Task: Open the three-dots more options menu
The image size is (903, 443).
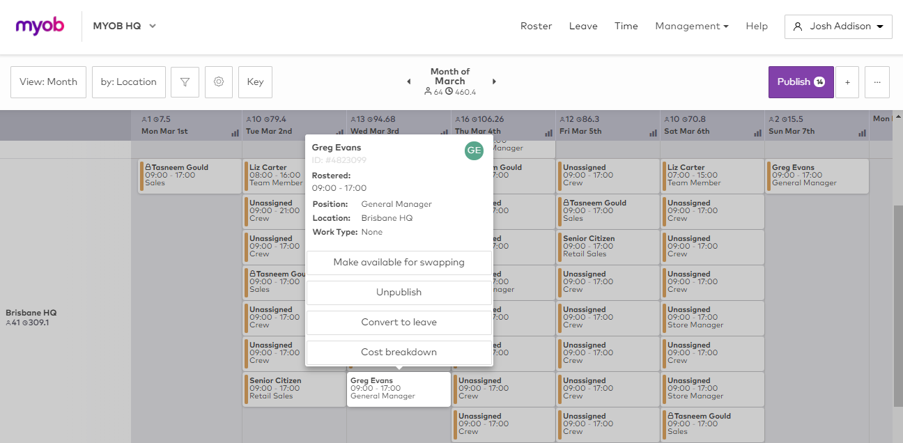Action: (x=877, y=82)
